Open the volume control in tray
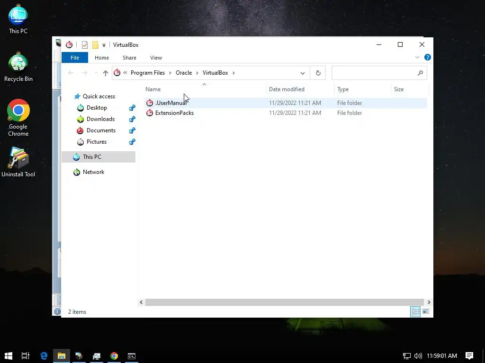The image size is (485, 363). coord(418,356)
